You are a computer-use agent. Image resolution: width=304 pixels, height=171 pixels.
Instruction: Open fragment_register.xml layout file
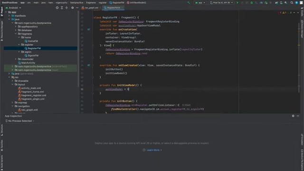click(32, 95)
